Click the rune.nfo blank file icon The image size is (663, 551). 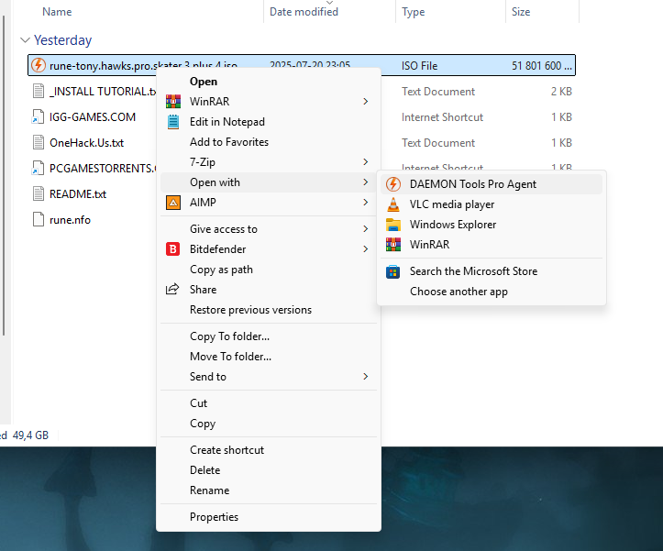tap(38, 219)
